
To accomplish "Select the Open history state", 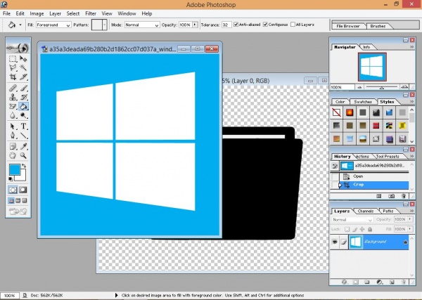I will [x=358, y=176].
